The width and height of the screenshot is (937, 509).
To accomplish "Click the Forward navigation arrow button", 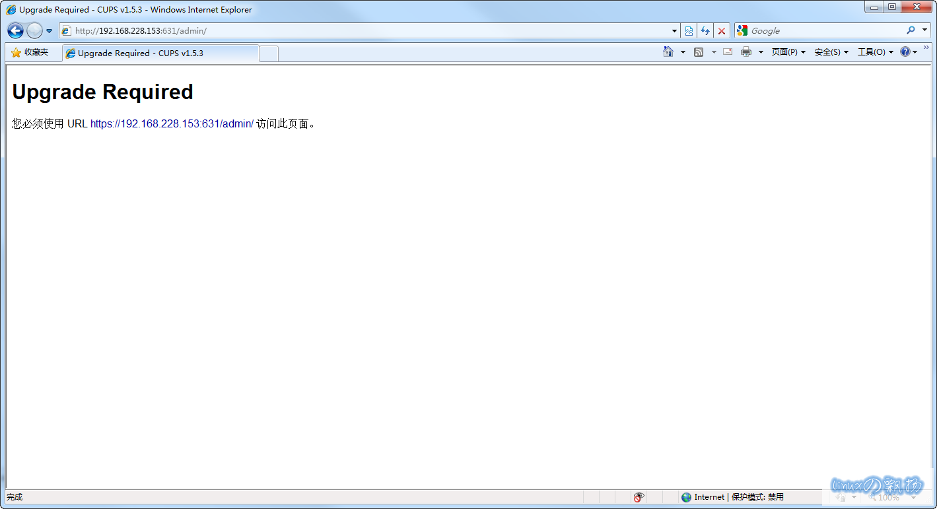I will pos(34,30).
